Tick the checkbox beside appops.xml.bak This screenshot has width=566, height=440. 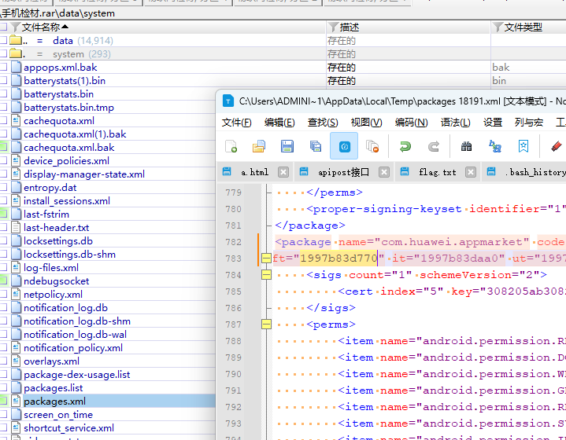pyautogui.click(x=3, y=68)
